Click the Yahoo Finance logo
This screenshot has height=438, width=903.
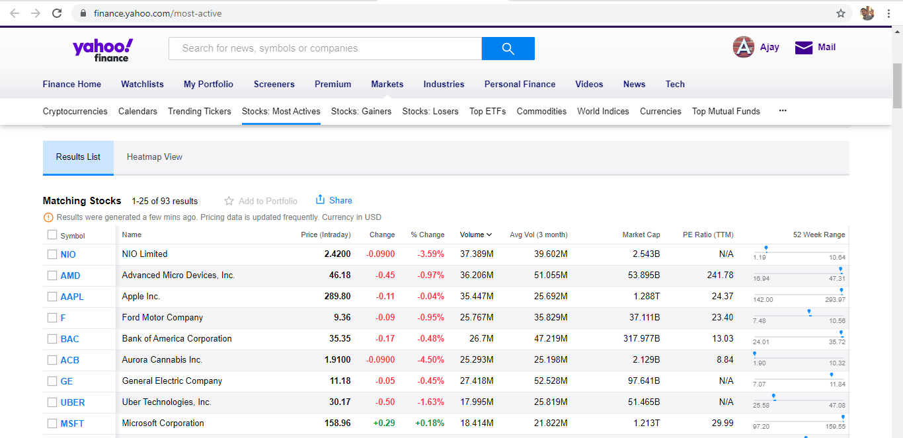(x=102, y=50)
